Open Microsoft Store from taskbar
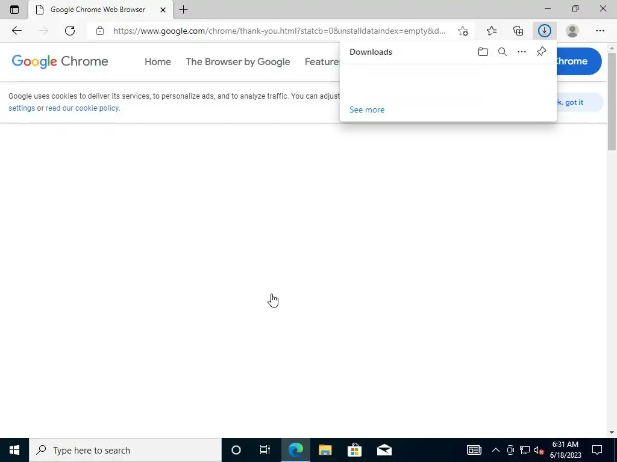Screen dimensions: 617x462 (354, 450)
